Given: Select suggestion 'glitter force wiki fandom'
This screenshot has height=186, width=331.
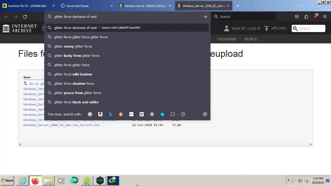Looking at the screenshot, I should [x=127, y=74].
